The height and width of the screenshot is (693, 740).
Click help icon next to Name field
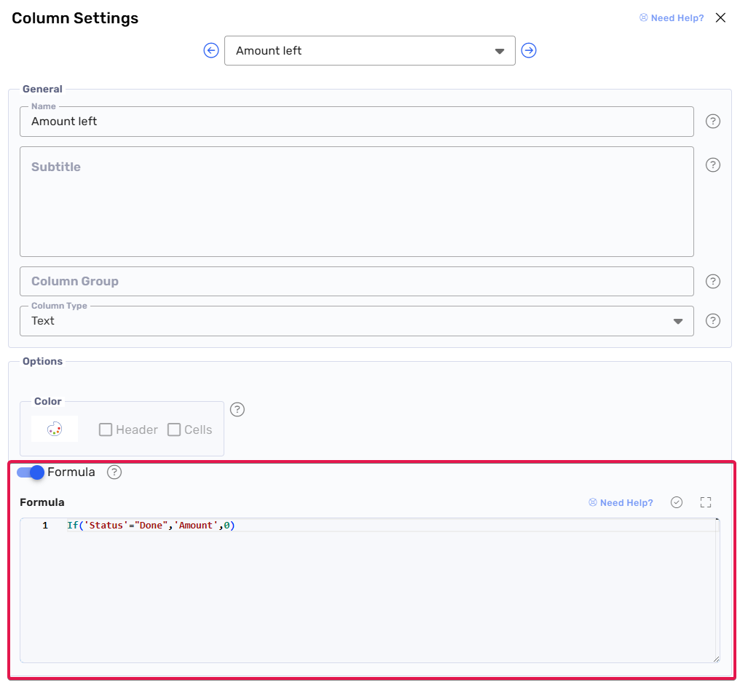[713, 122]
